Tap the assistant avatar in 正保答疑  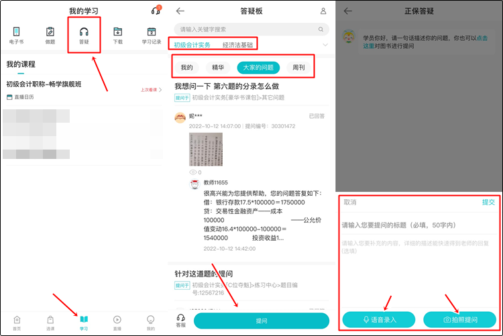point(349,36)
